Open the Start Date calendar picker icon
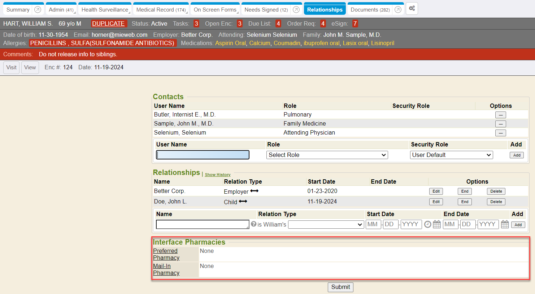 click(437, 224)
